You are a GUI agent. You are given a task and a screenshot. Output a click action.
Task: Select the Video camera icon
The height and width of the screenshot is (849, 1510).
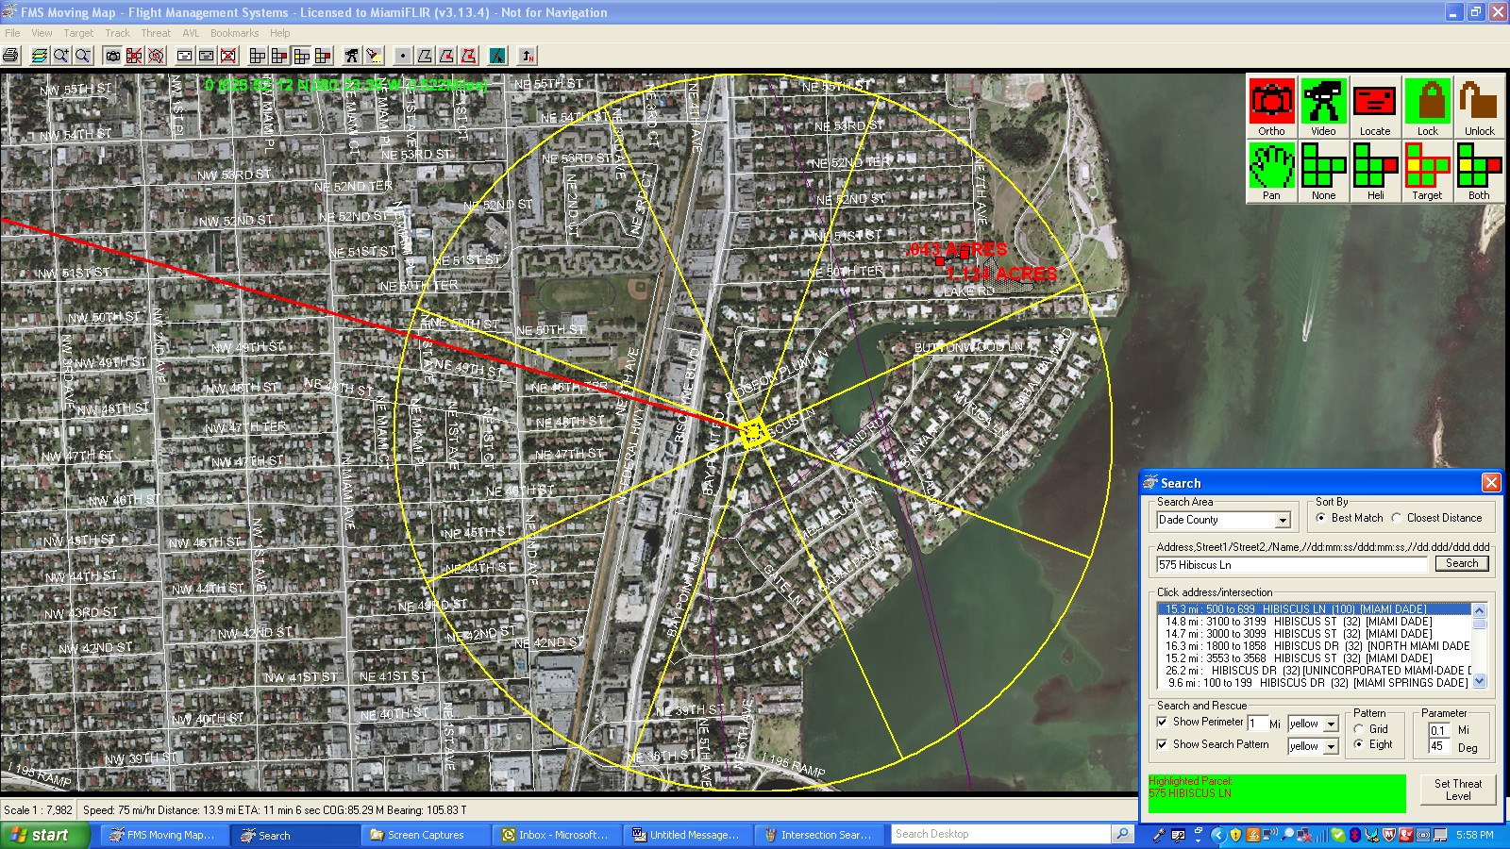(1323, 101)
